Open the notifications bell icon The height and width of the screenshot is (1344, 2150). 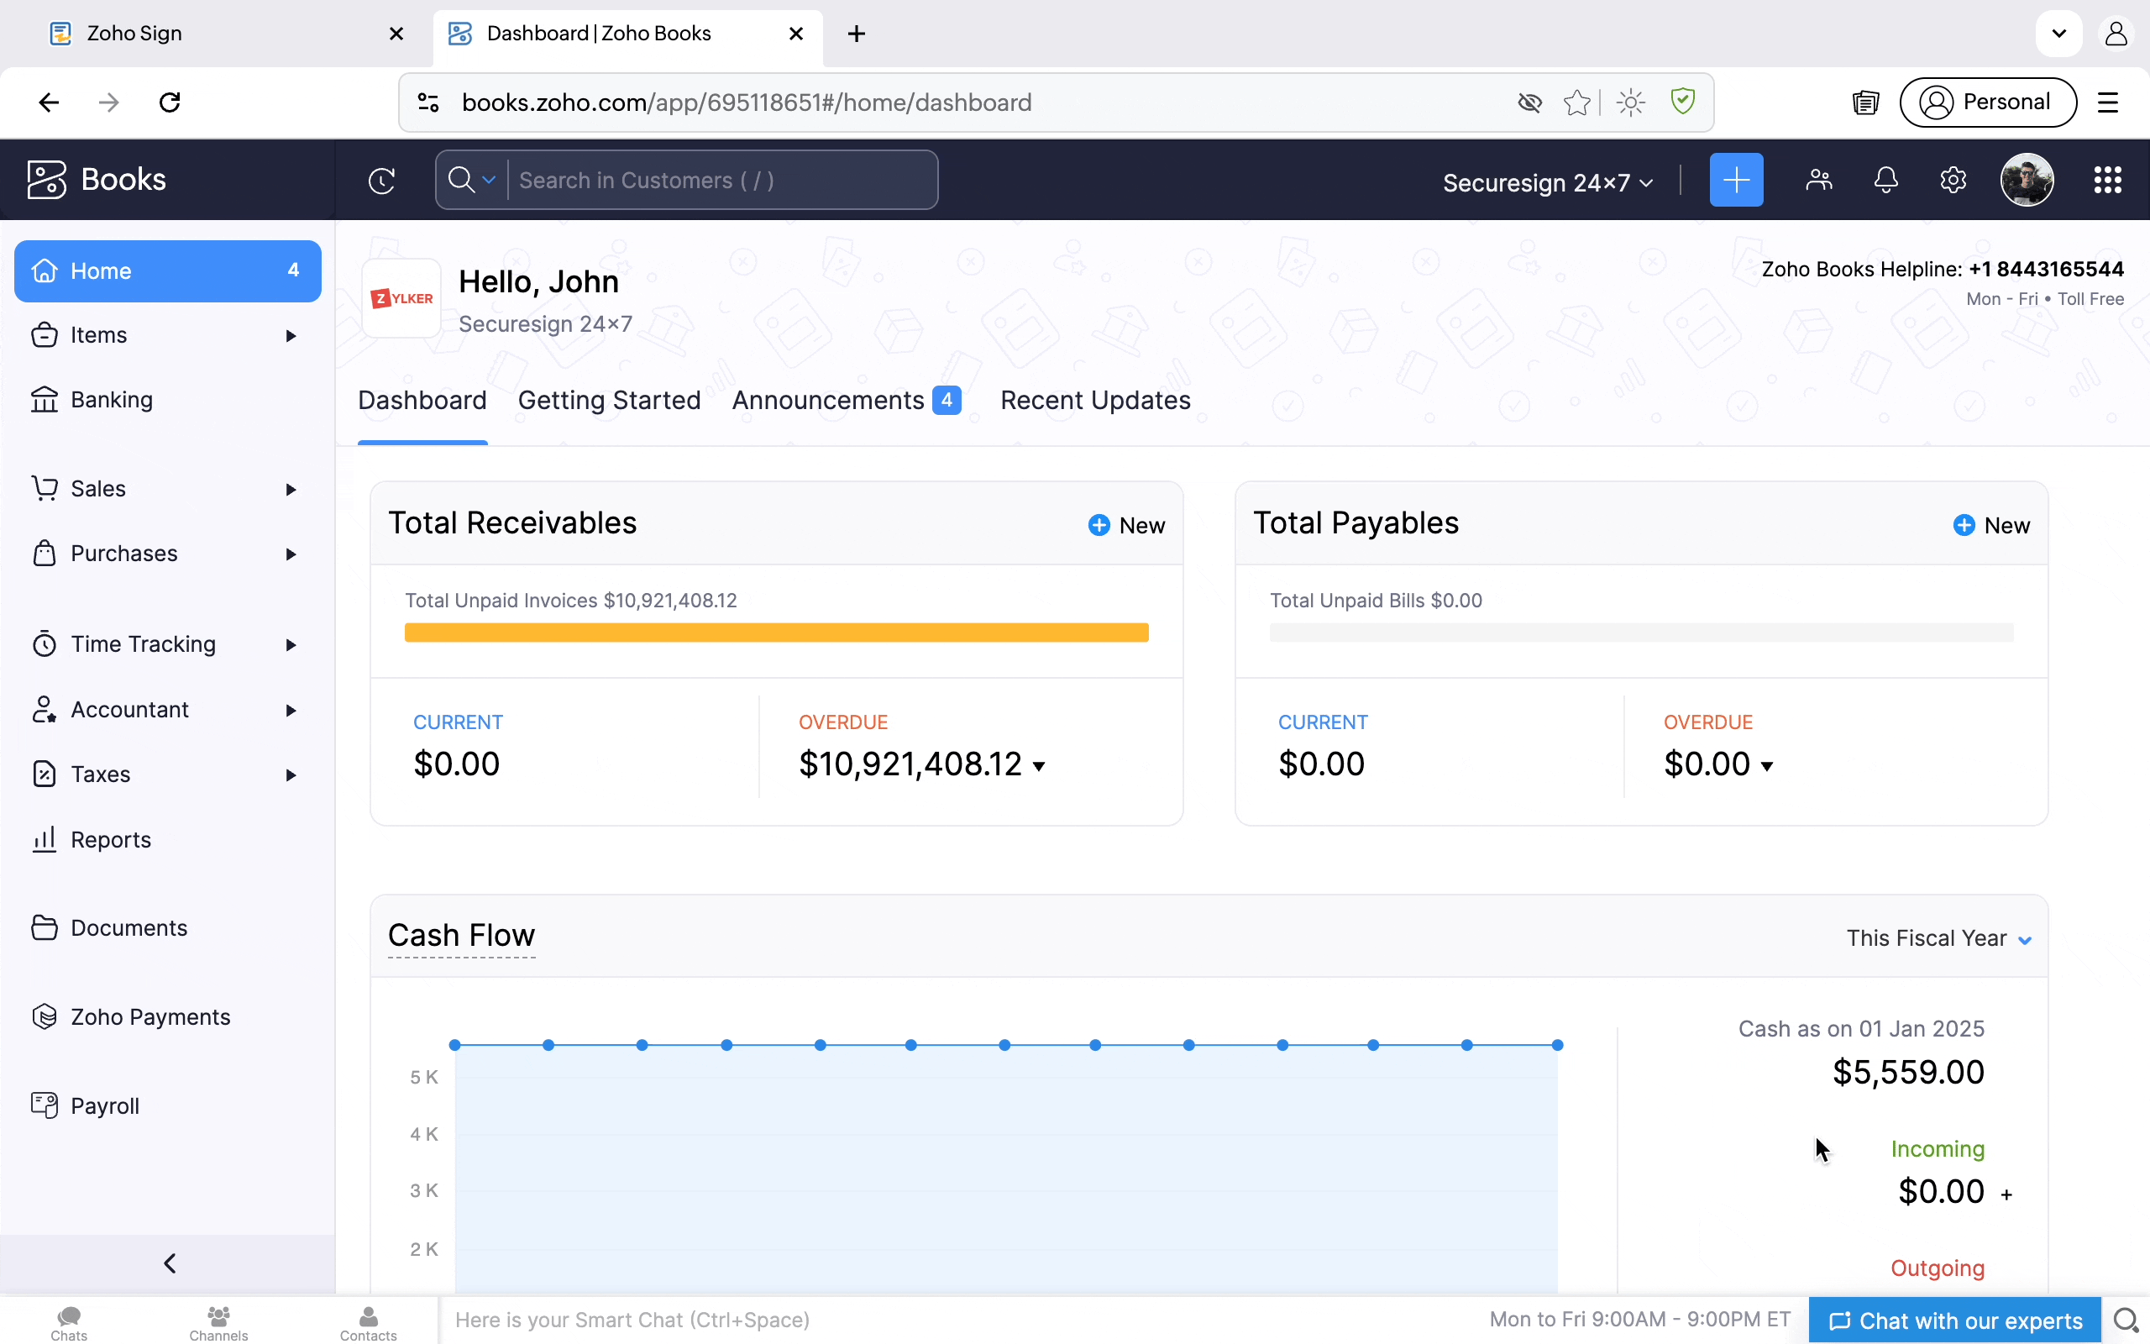pos(1885,181)
